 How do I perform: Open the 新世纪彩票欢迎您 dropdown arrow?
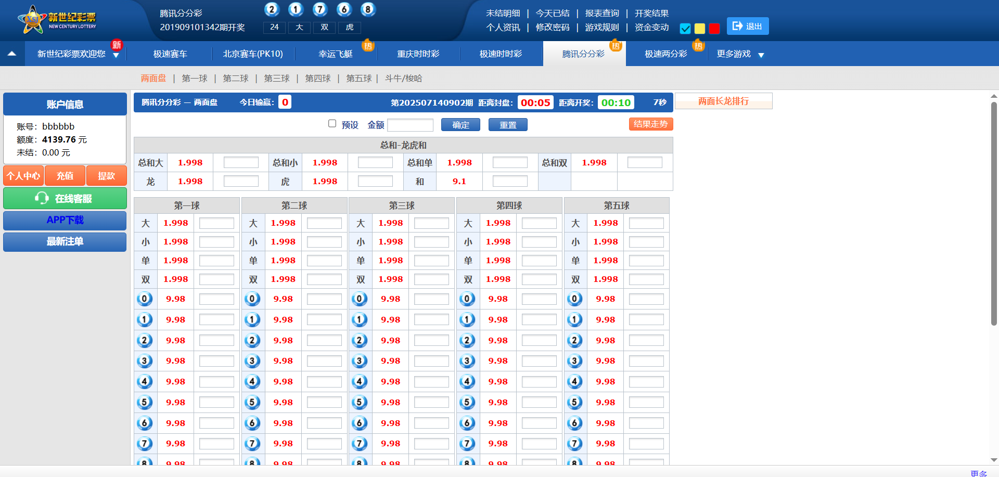[x=116, y=55]
